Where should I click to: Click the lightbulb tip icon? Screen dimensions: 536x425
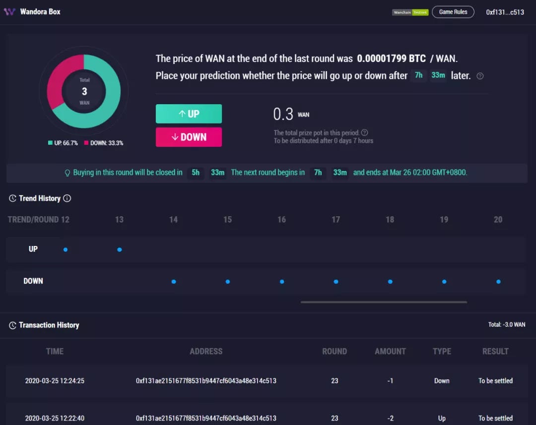67,173
